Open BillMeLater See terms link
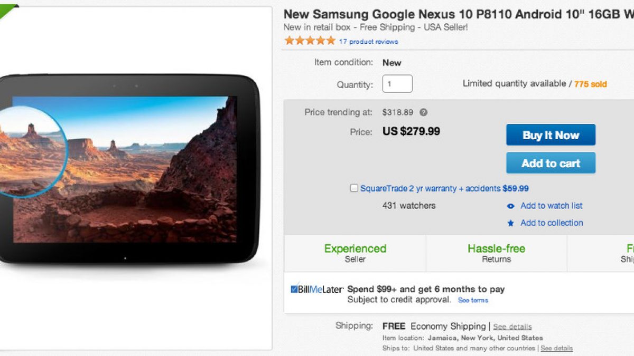The image size is (634, 356). click(473, 300)
